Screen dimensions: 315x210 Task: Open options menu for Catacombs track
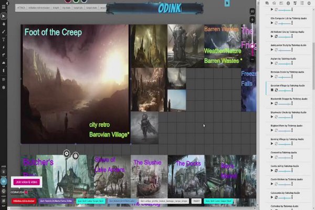(x=292, y=197)
